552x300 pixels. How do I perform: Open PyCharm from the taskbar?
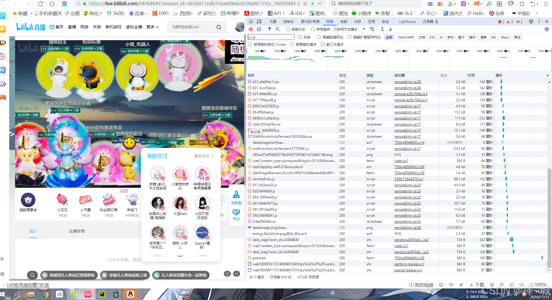tap(102, 294)
